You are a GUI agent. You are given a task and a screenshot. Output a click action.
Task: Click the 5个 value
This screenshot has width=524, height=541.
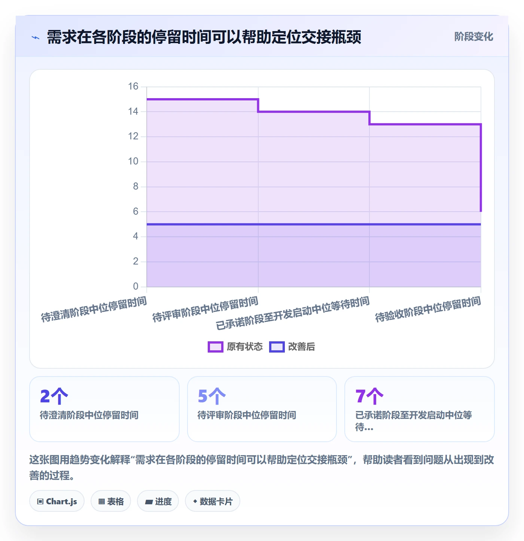point(212,396)
